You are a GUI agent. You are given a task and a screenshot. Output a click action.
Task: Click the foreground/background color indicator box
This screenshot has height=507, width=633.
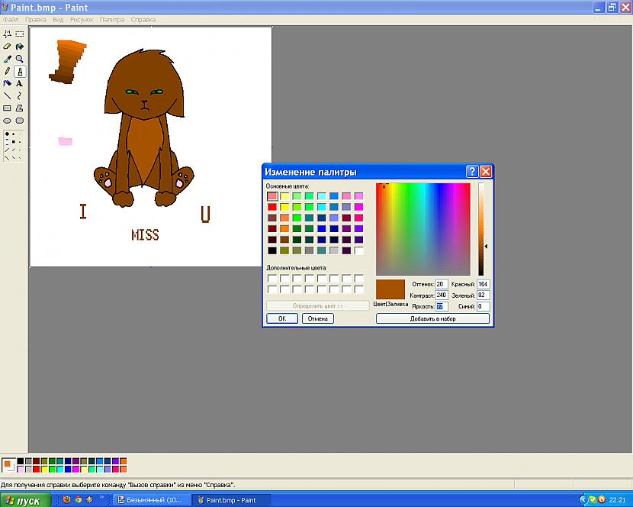tap(8, 465)
